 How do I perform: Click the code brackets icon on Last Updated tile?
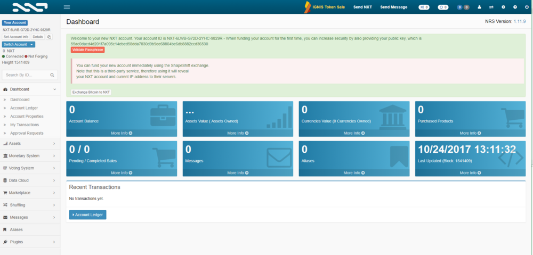tap(511, 158)
